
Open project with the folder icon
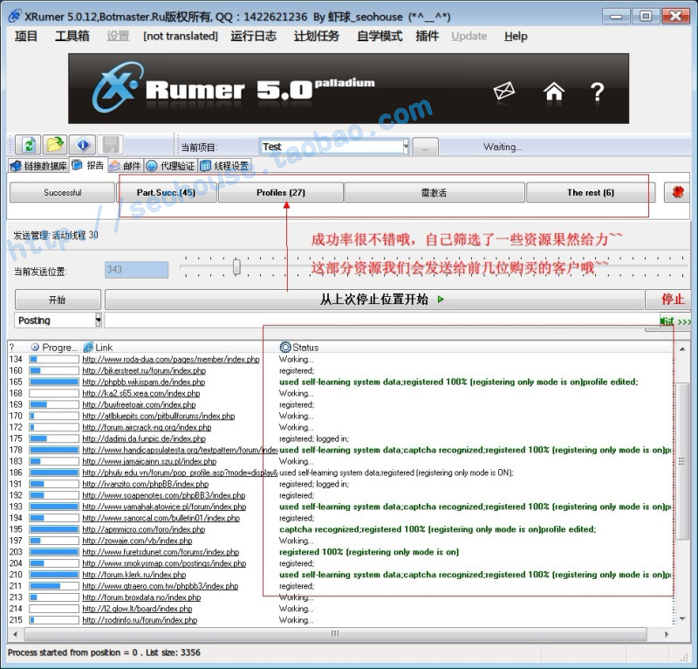click(55, 145)
